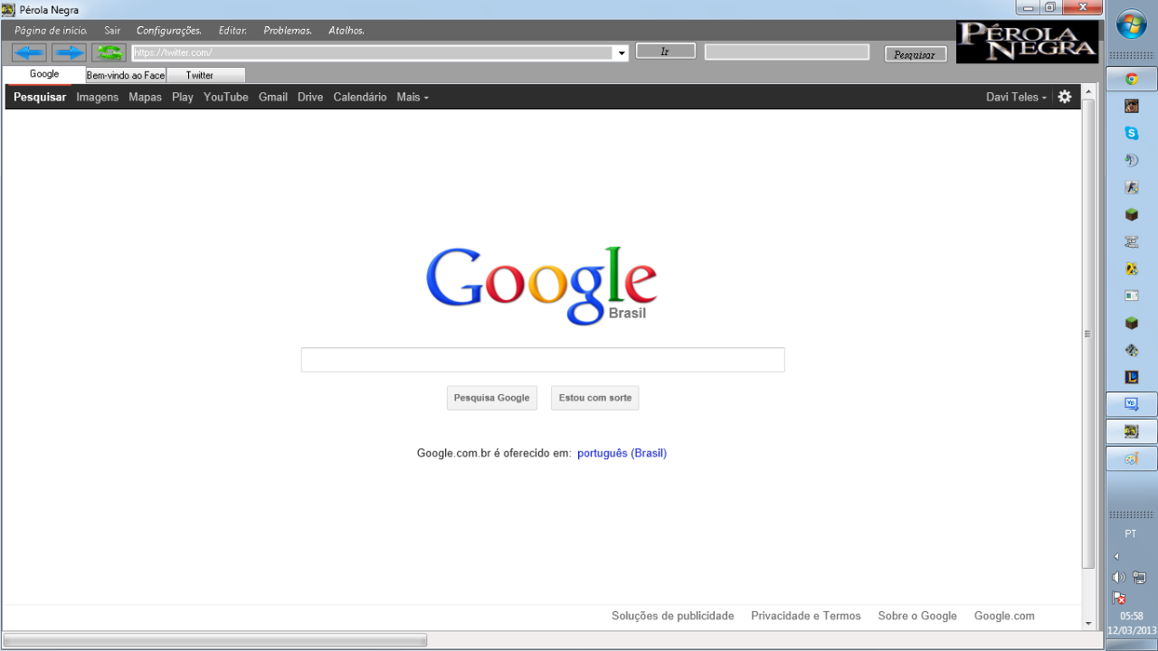Click the horizontal scrollbar at the bottom
1158x651 pixels.
pyautogui.click(x=215, y=640)
